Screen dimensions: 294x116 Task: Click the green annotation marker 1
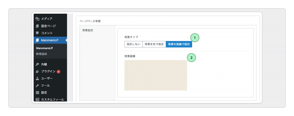tap(195, 38)
